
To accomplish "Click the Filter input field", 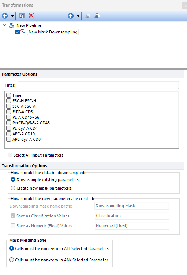I will tap(98, 85).
